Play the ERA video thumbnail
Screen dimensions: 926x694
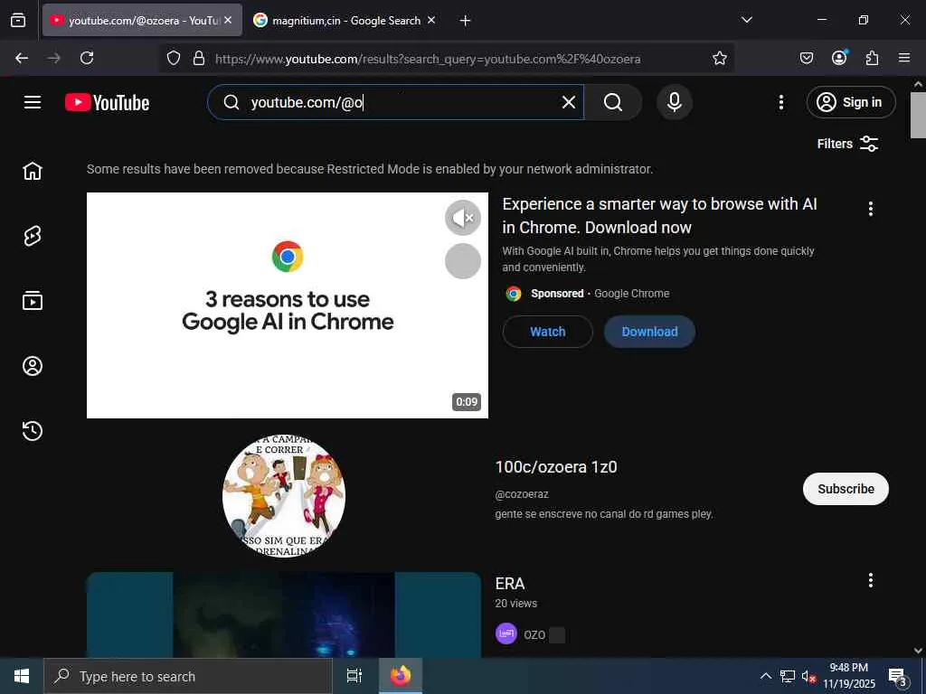coord(283,614)
